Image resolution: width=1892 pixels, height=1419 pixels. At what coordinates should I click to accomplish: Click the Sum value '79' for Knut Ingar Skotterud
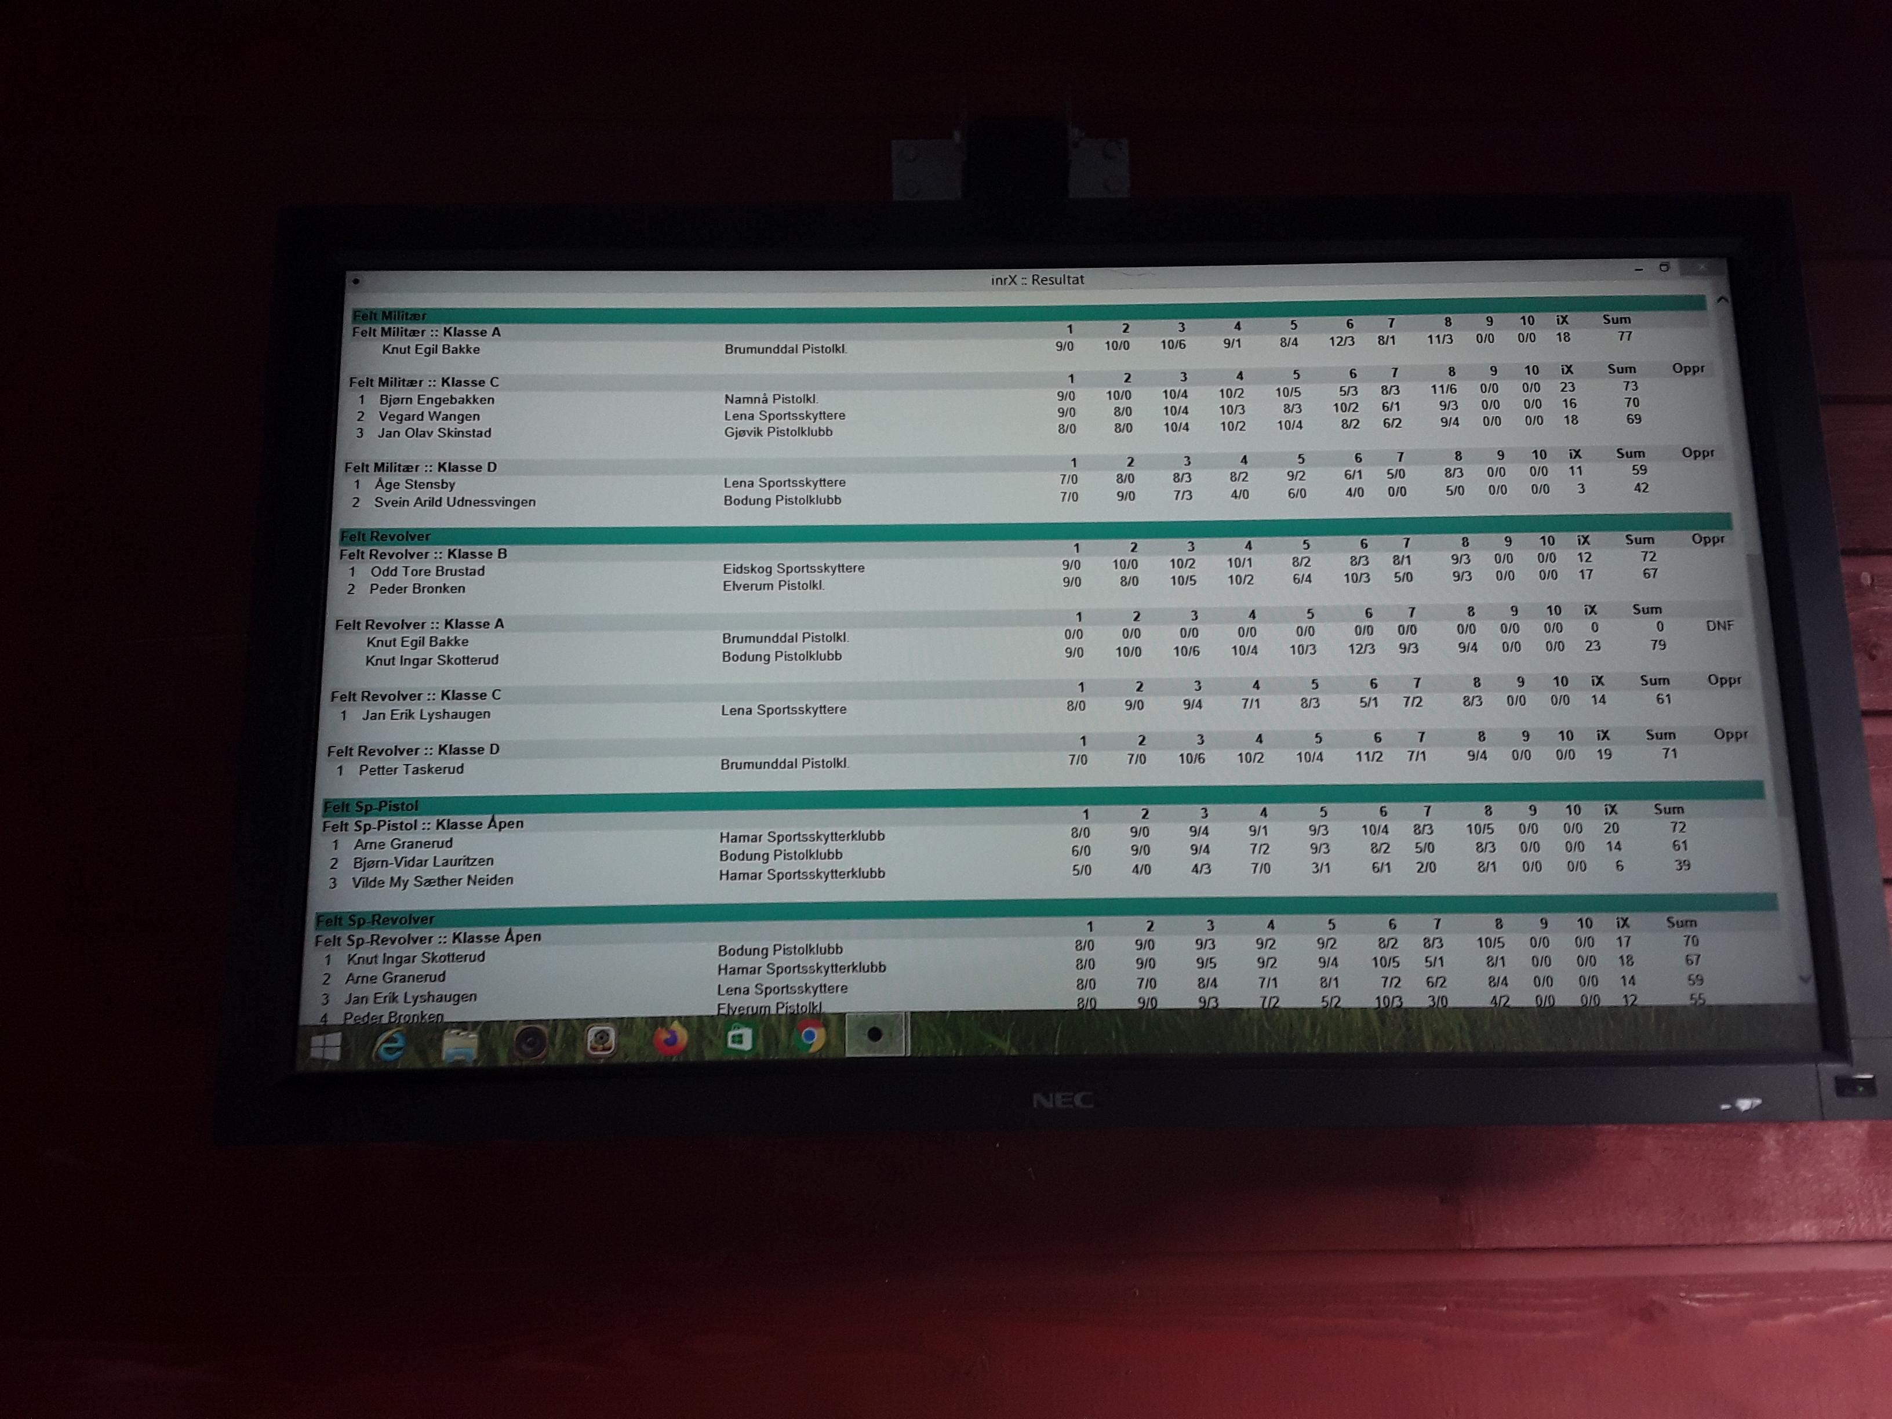tap(1658, 645)
